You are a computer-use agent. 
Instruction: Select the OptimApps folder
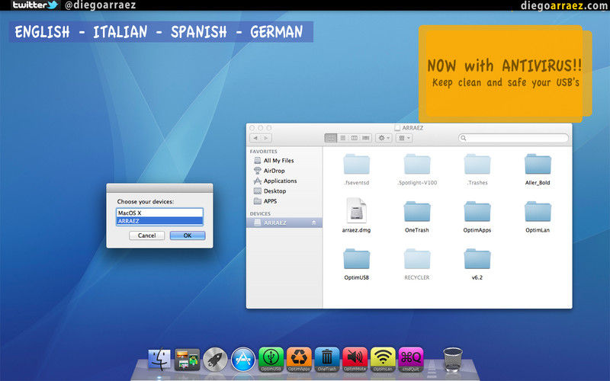click(477, 216)
